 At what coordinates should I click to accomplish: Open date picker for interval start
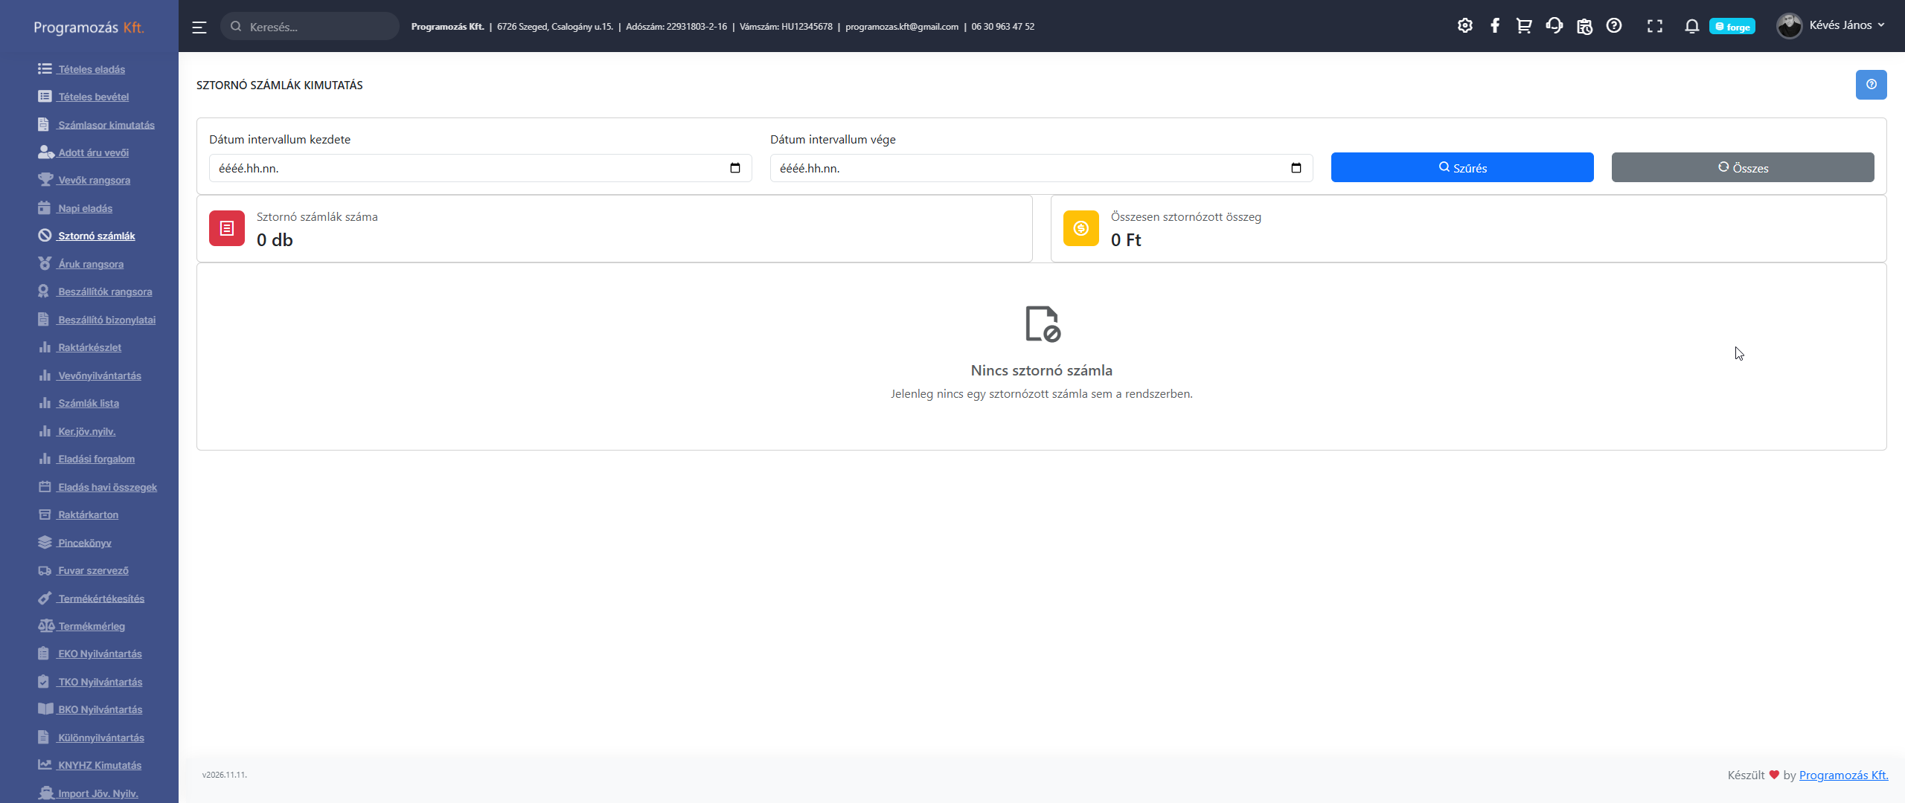coord(734,168)
